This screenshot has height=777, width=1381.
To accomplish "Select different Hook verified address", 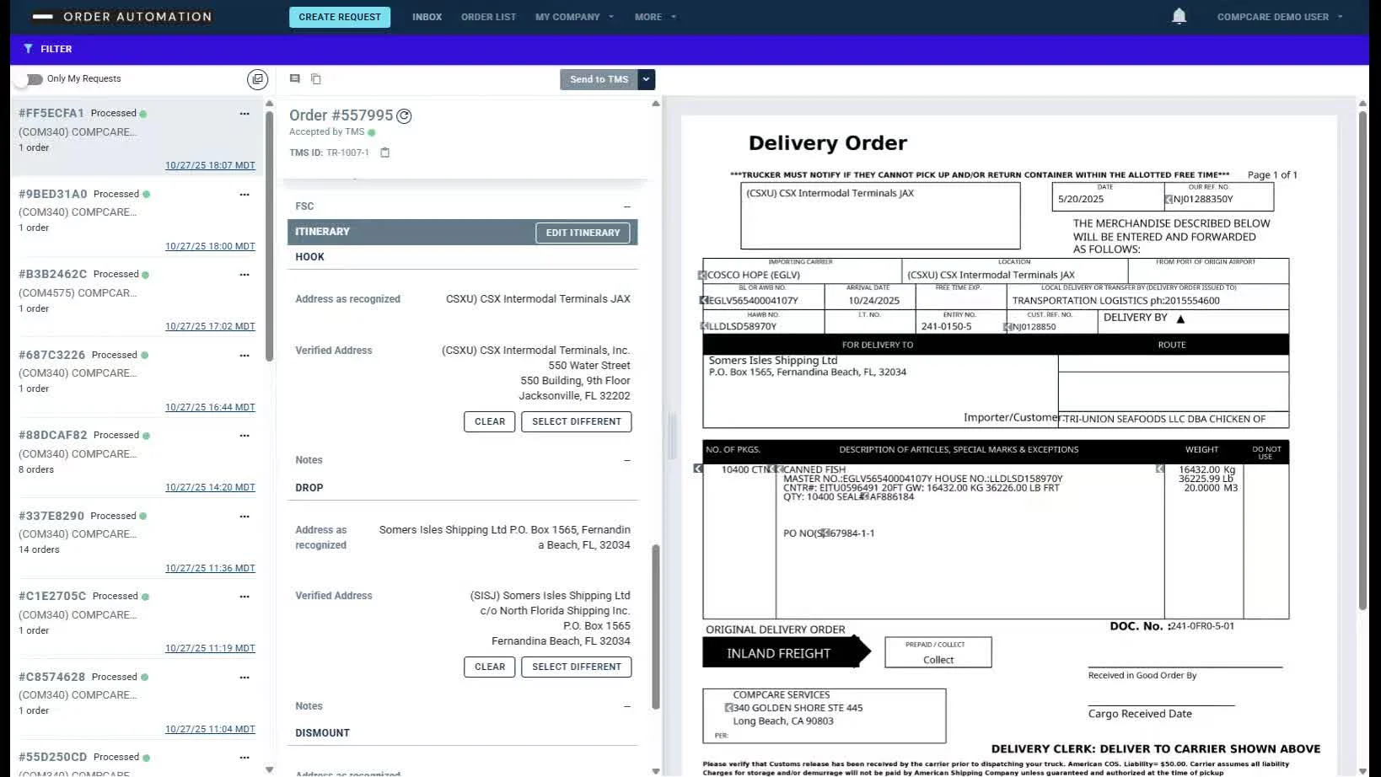I will (x=576, y=421).
